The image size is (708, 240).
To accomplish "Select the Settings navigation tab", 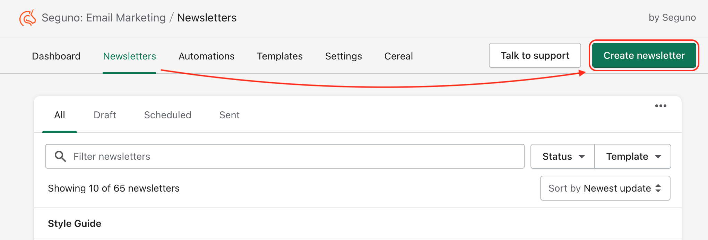I will pos(344,56).
